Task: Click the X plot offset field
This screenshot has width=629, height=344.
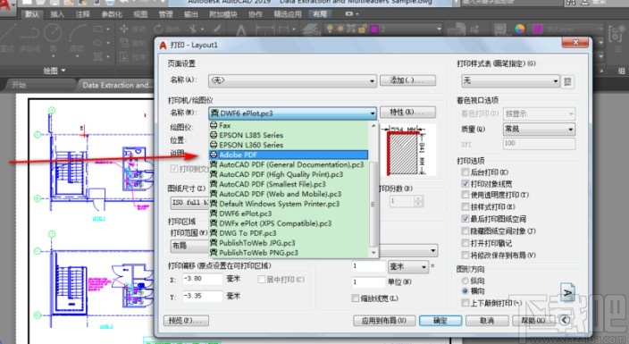Action: click(x=203, y=279)
